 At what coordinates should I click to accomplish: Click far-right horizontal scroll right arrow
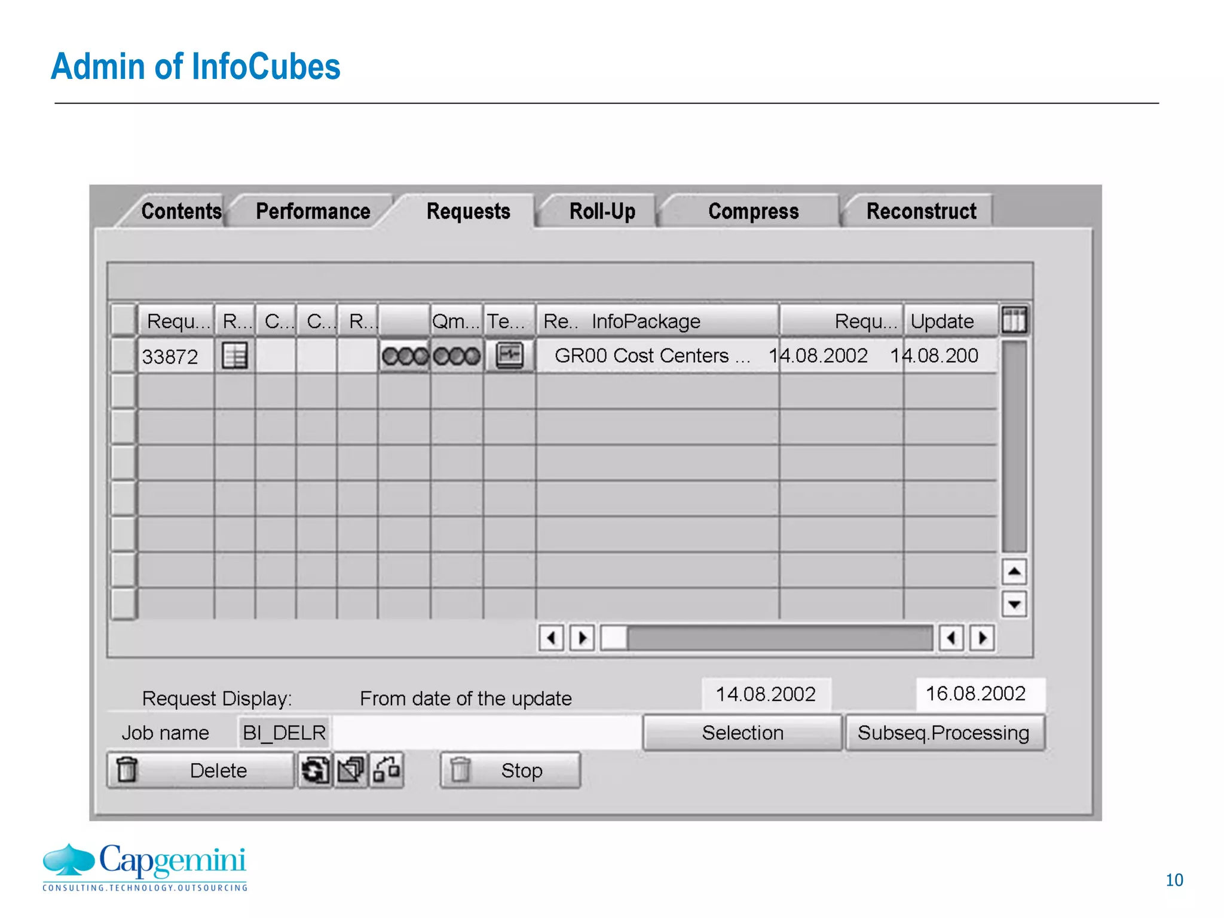(982, 638)
